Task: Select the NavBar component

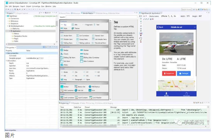Action: [84, 54]
